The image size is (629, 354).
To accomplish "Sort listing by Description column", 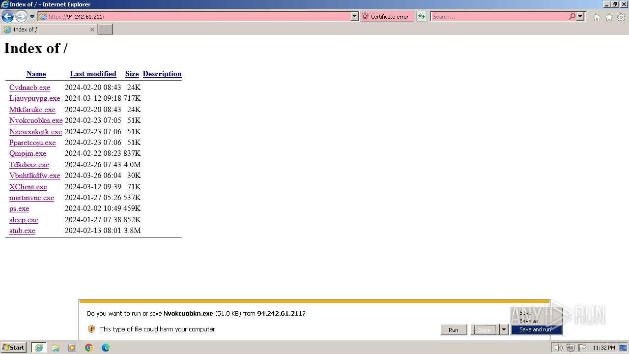I will coord(162,74).
